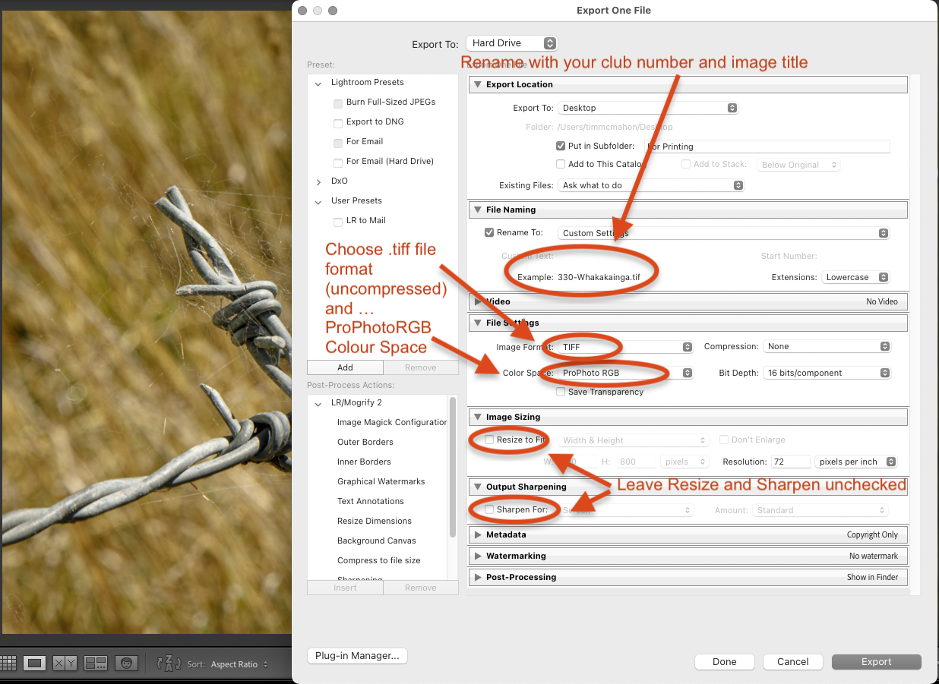Open the Color Space dropdown

(625, 373)
